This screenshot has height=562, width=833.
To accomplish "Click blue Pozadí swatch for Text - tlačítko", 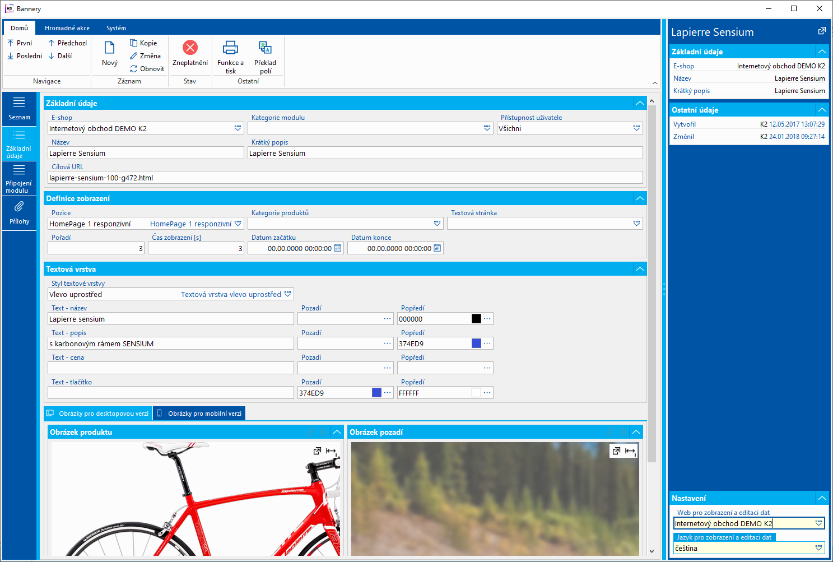I will (x=376, y=393).
